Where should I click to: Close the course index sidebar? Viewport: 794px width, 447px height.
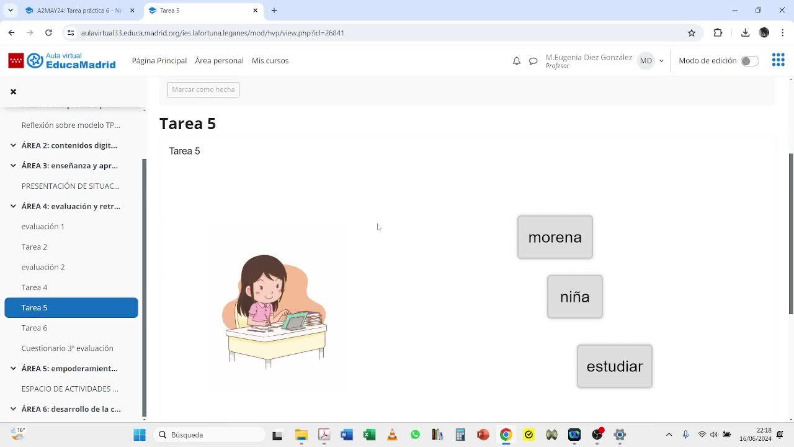point(13,91)
